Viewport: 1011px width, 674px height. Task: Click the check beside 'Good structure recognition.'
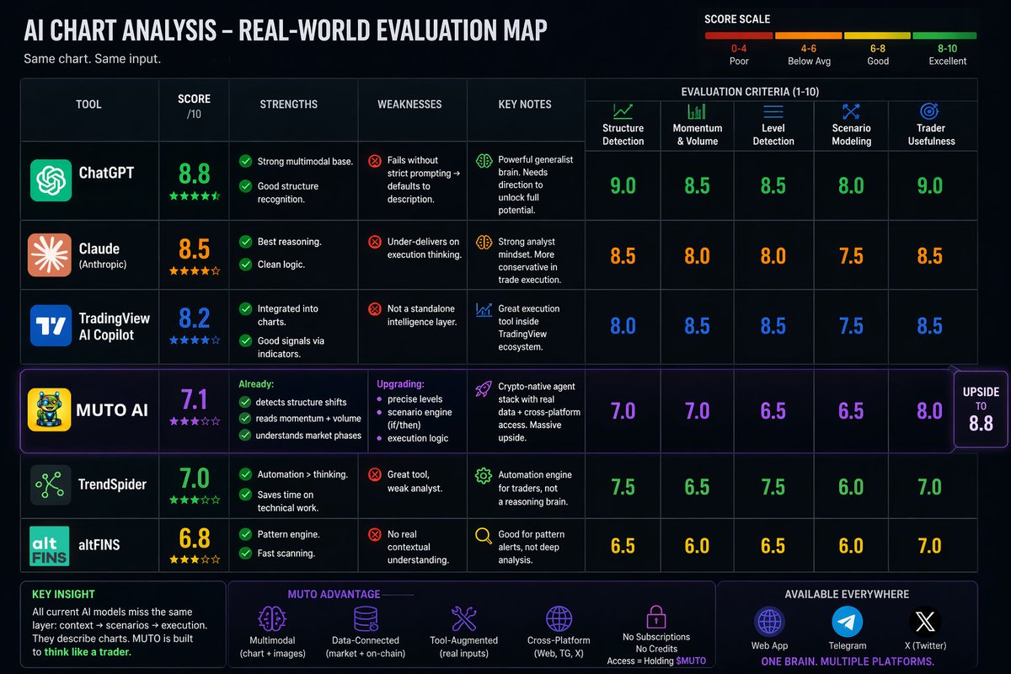click(x=245, y=186)
